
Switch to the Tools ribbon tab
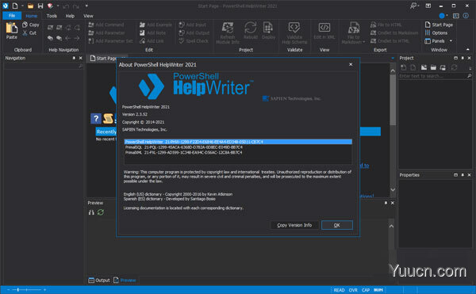point(52,16)
